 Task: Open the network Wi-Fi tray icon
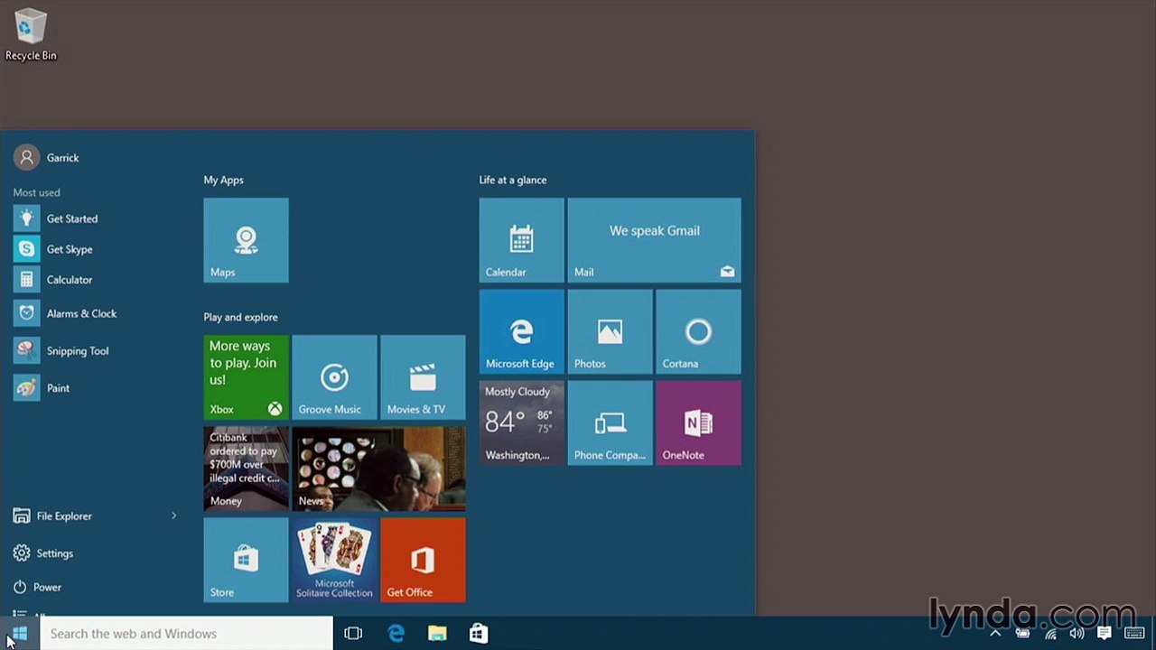tap(1050, 634)
